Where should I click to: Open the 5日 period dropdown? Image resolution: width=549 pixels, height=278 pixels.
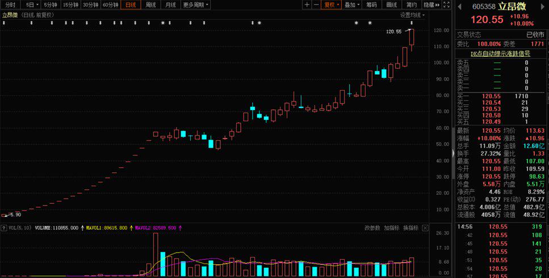pyautogui.click(x=32, y=5)
